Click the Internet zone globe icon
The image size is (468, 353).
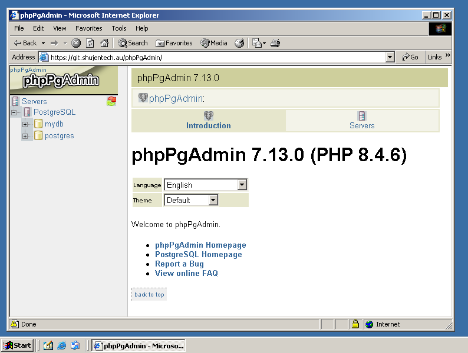[369, 324]
